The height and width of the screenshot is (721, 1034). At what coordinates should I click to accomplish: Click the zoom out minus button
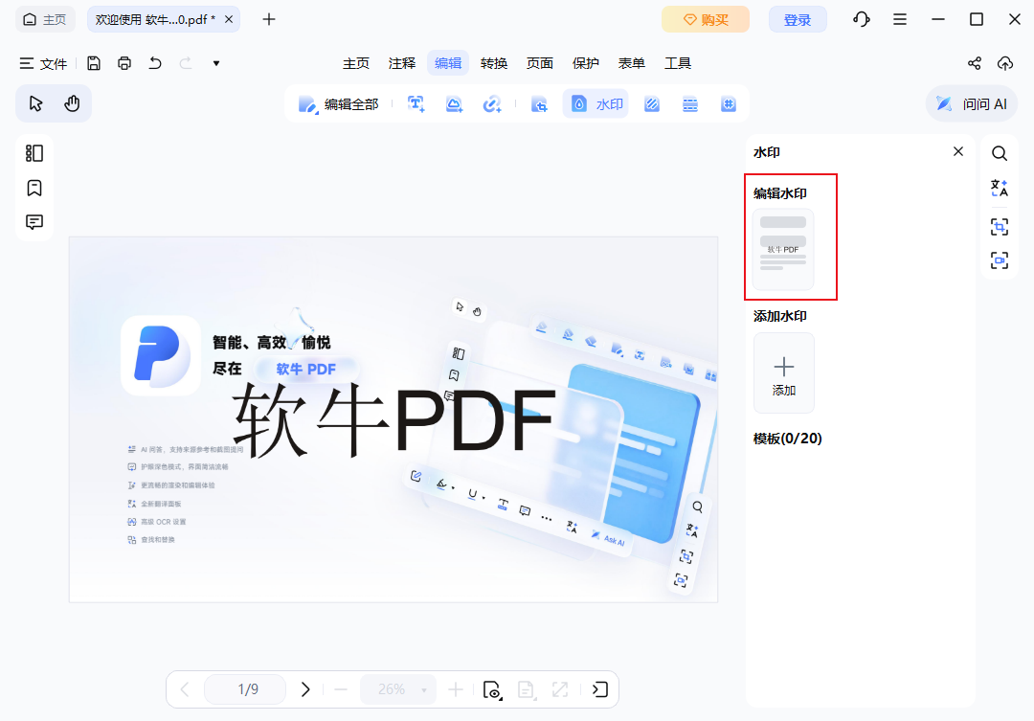(x=341, y=689)
